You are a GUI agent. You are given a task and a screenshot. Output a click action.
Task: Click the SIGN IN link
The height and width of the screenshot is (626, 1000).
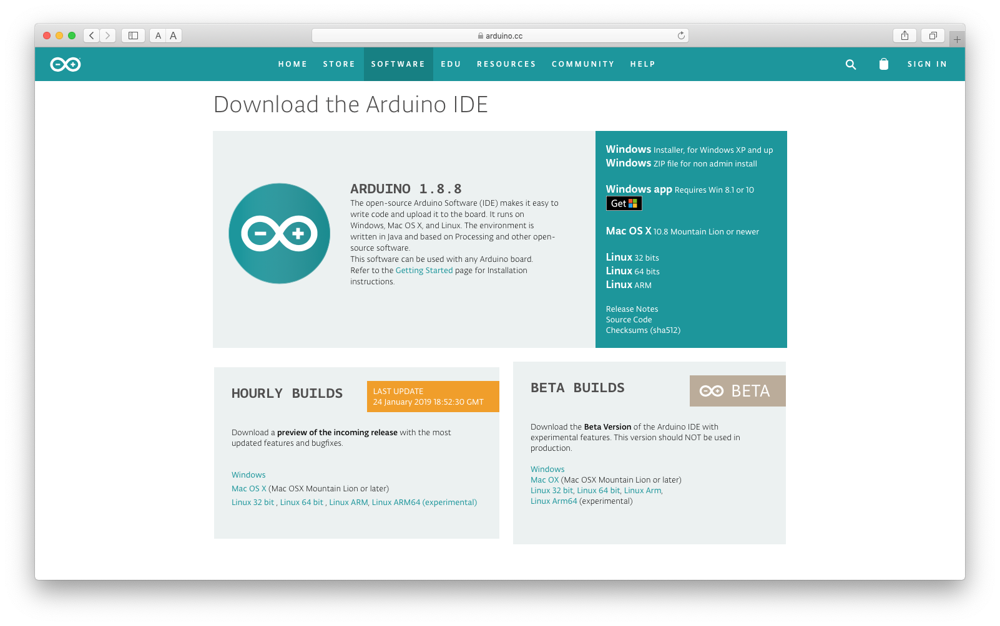(x=927, y=64)
